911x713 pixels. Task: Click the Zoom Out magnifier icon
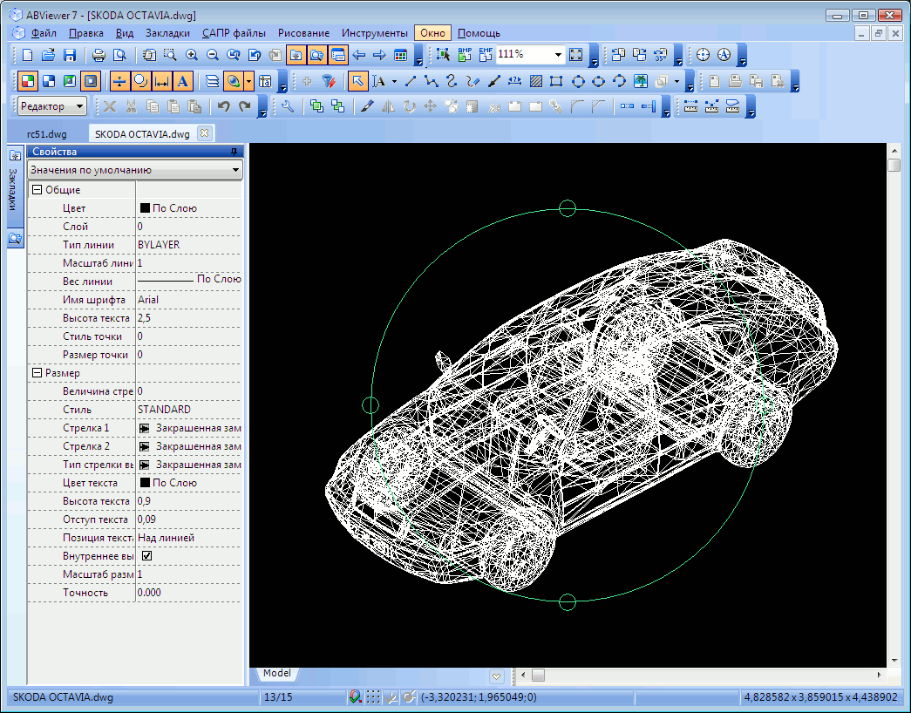[213, 55]
